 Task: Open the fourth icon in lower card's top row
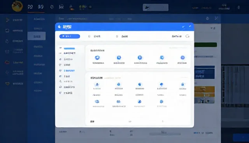tap(161, 84)
